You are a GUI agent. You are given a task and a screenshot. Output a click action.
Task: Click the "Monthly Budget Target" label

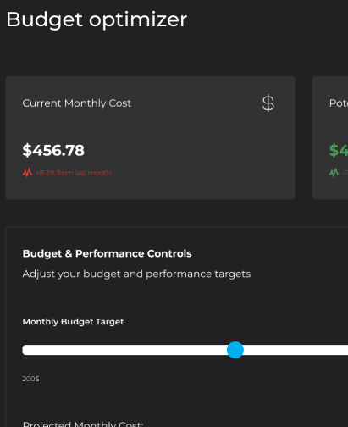73,322
